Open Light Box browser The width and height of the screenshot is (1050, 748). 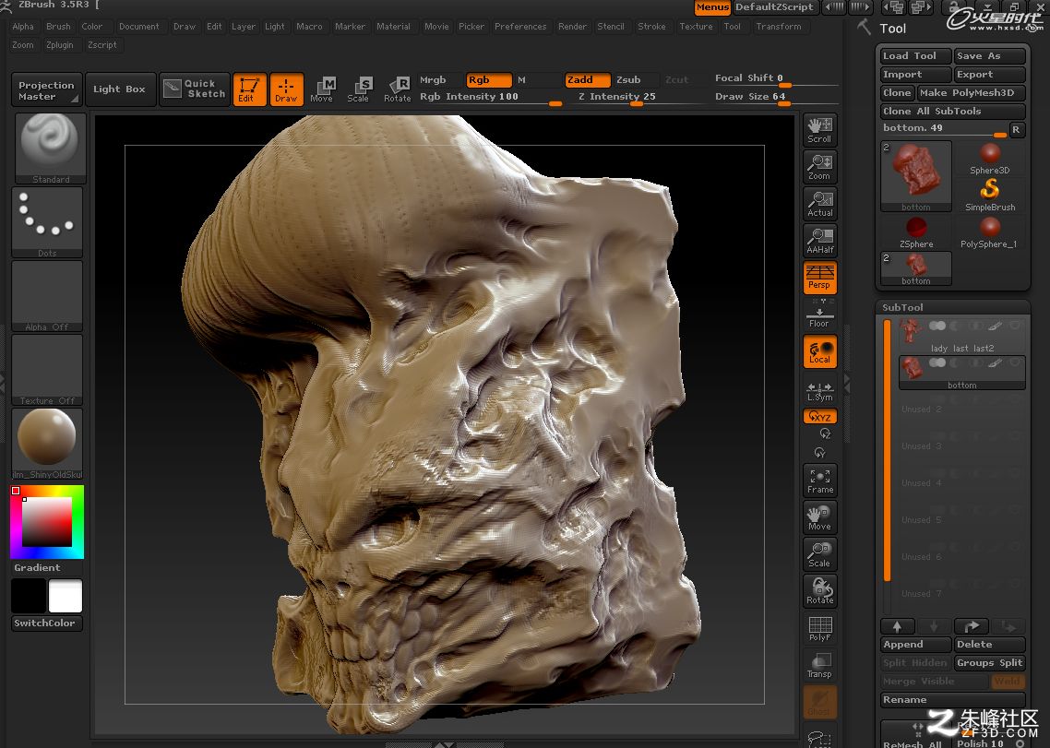(120, 89)
